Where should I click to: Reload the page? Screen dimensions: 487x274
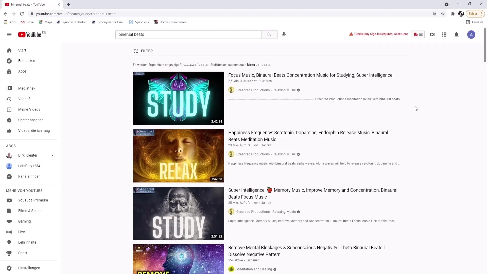(x=22, y=14)
